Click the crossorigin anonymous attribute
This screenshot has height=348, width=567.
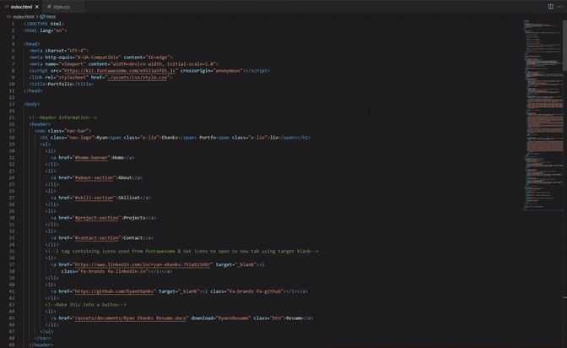(211, 71)
